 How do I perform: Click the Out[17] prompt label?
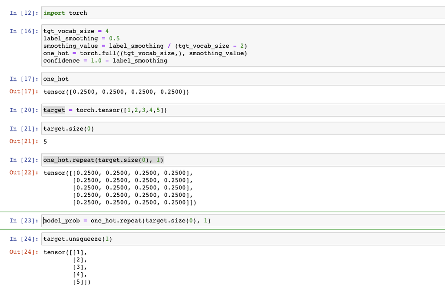(x=24, y=92)
